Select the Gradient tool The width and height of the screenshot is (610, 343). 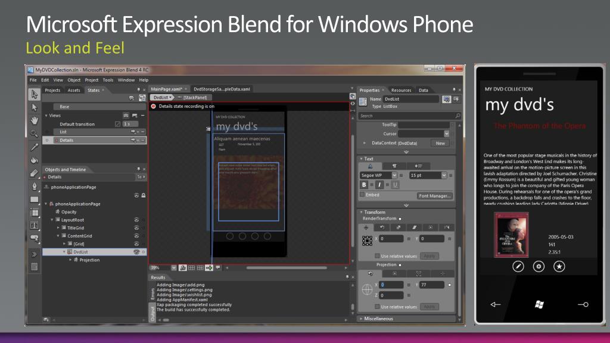34,173
